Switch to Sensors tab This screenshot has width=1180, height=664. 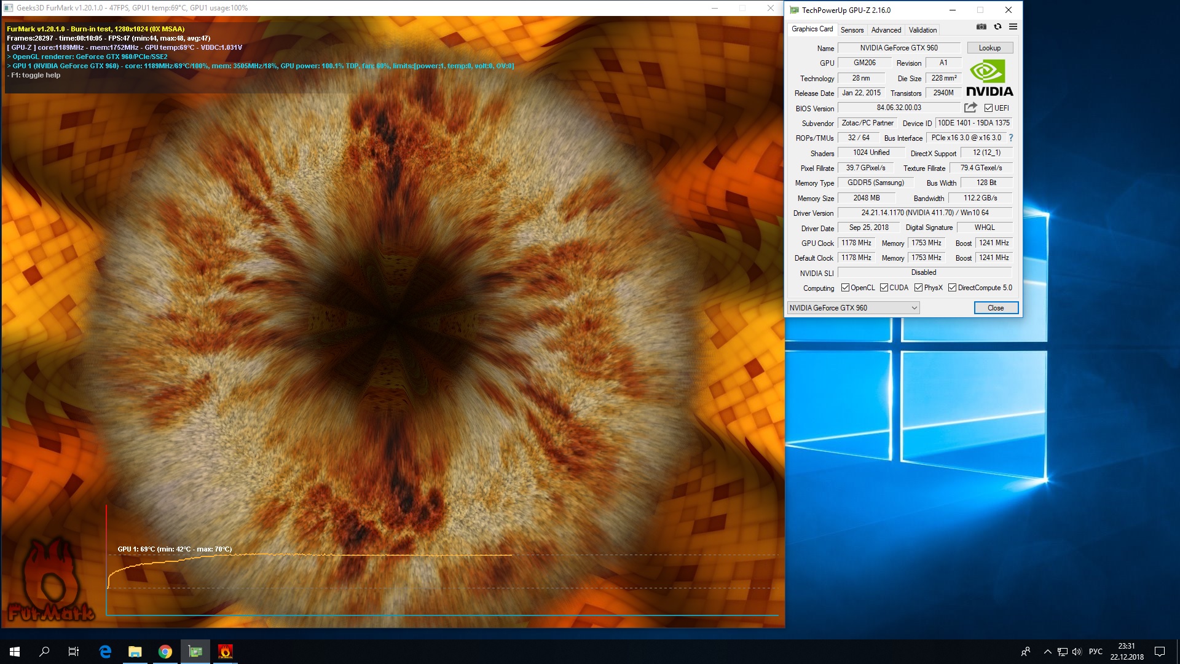click(x=852, y=30)
